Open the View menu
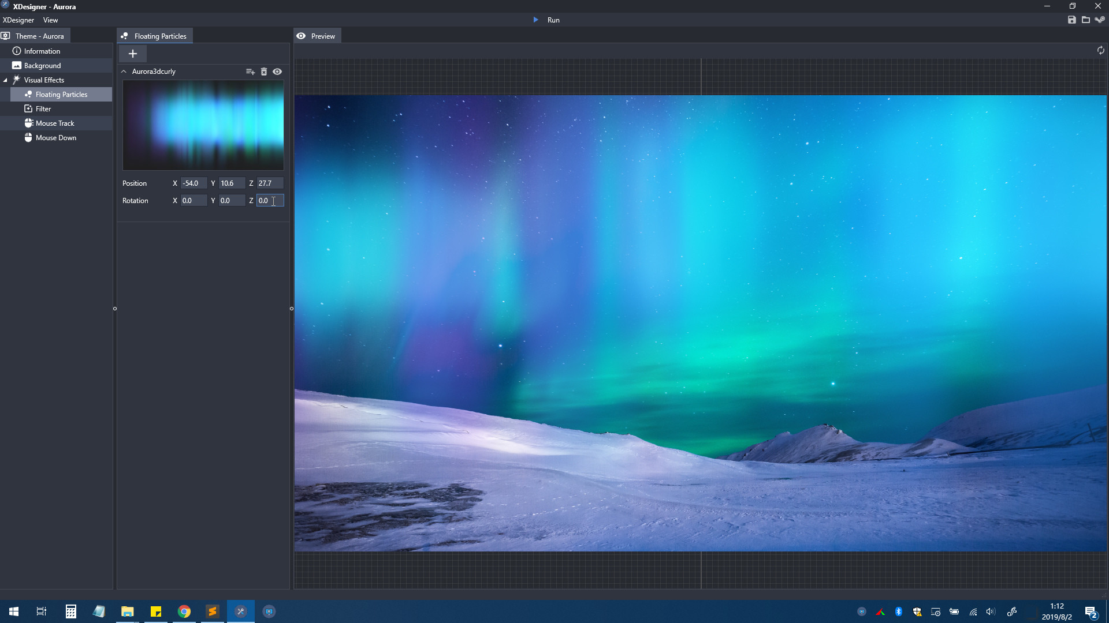 coord(50,20)
